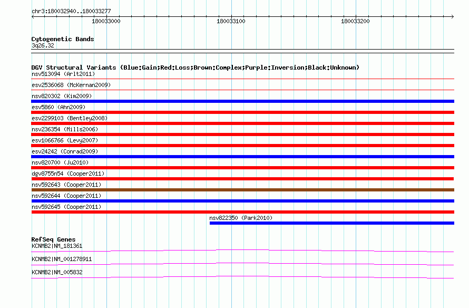Open gene KCNMB2|NM_181361 label
Screen dimensions: 469x308
pos(57,246)
